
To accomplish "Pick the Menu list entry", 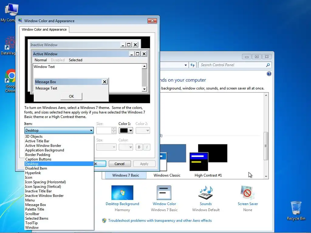I will click(x=59, y=200).
